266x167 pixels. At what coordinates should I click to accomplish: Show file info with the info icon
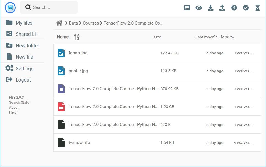click(234, 8)
